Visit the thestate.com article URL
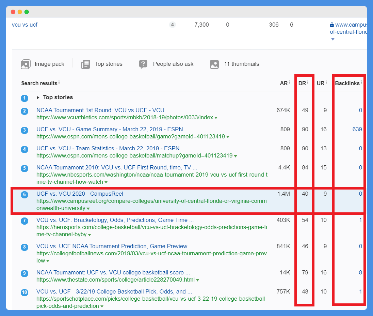Image resolution: width=373 pixels, height=316 pixels. pyautogui.click(x=115, y=279)
